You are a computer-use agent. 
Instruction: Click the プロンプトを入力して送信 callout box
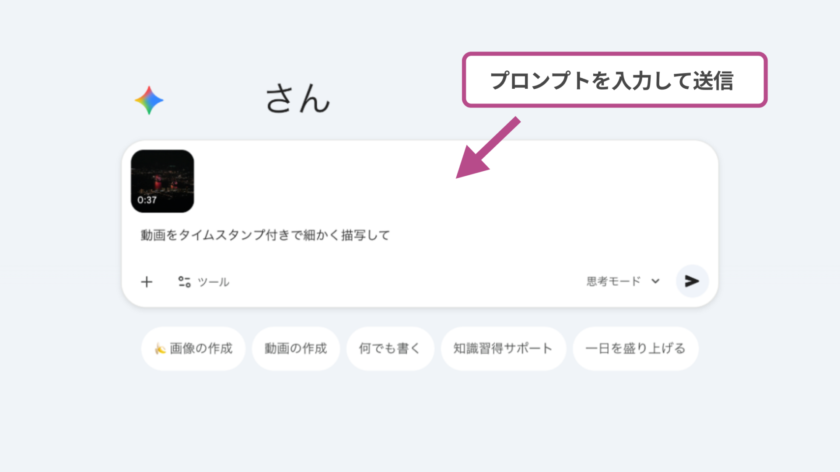[614, 80]
